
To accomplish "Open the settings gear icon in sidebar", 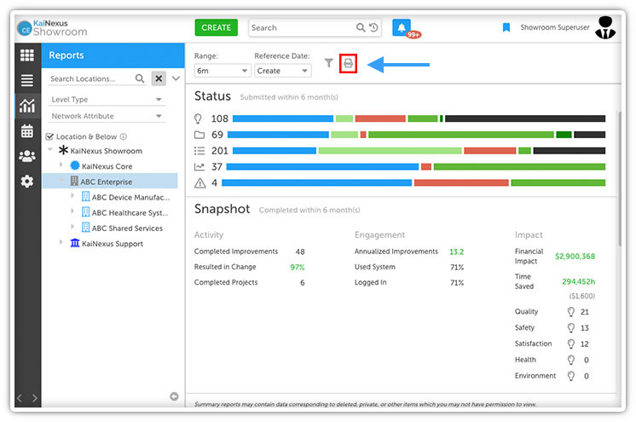I will 27,181.
